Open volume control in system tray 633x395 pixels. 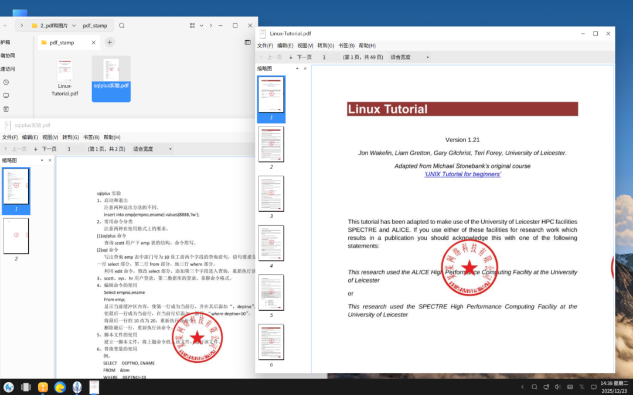(558, 387)
